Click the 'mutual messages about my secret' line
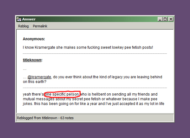The width and height of the screenshot is (190, 138). tap(90, 99)
